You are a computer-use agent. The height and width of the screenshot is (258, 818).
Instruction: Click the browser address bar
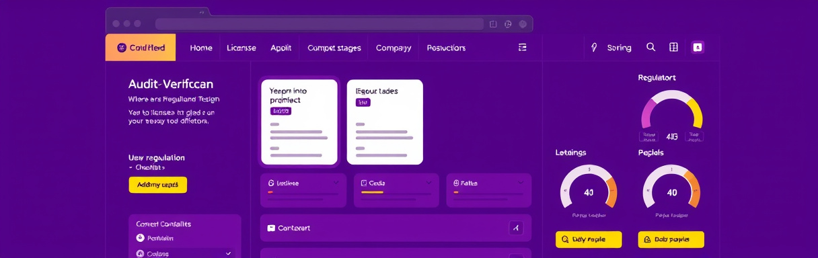pos(320,24)
